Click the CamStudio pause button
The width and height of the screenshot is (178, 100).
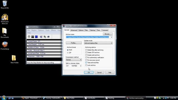pos(33,37)
